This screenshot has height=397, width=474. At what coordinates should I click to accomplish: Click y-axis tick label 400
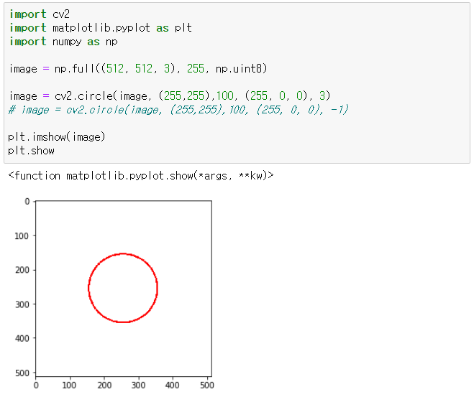[x=22, y=338]
